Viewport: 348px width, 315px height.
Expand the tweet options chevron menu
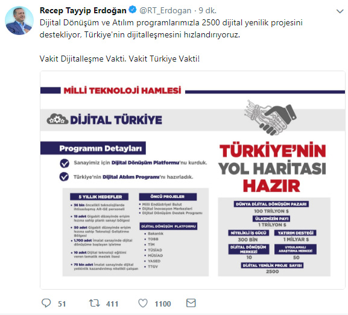coord(340,11)
